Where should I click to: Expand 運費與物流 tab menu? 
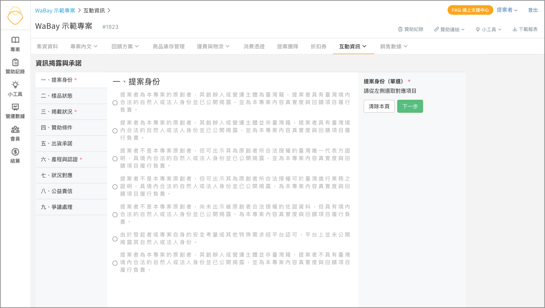(213, 47)
